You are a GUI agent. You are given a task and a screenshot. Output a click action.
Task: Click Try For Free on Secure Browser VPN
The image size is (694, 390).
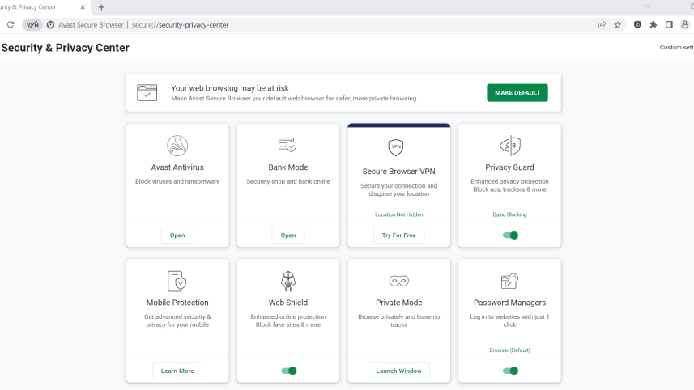point(398,235)
